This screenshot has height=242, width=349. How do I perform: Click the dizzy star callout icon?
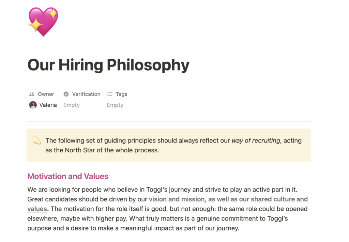point(36,140)
